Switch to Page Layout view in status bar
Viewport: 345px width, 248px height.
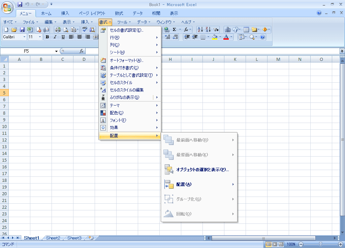tap(275, 244)
